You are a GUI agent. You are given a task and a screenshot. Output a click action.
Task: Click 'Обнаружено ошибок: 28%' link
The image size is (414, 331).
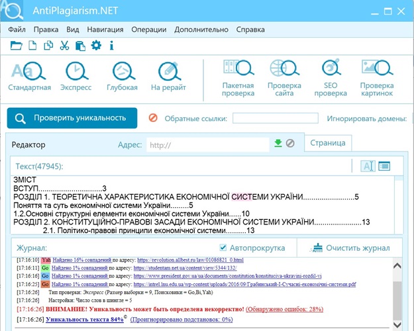point(284,309)
